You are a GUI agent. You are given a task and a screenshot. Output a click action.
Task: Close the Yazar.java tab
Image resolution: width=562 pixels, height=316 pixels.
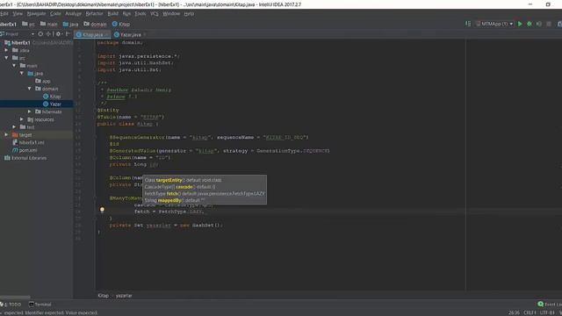coord(144,35)
